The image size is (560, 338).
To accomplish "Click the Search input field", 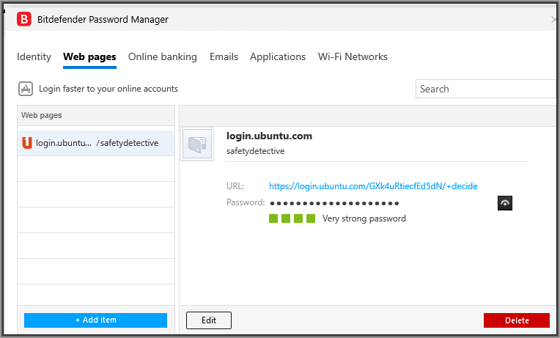I will 486,89.
